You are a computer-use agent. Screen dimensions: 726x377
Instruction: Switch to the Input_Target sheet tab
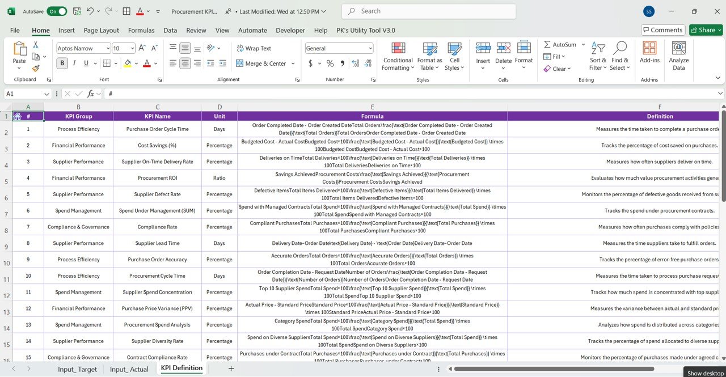pyautogui.click(x=77, y=369)
